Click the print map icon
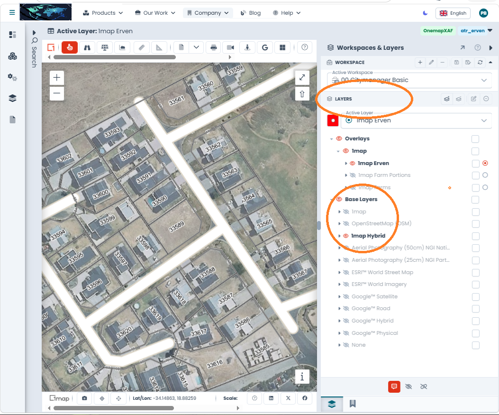 [x=214, y=47]
